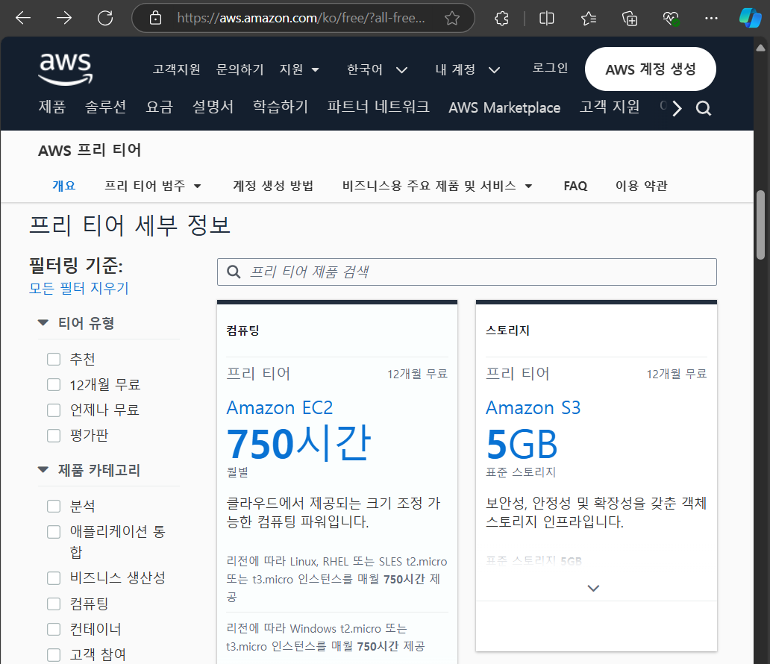Check the 비즈니스 생산성 category checkbox
The height and width of the screenshot is (664, 770).
[x=54, y=578]
